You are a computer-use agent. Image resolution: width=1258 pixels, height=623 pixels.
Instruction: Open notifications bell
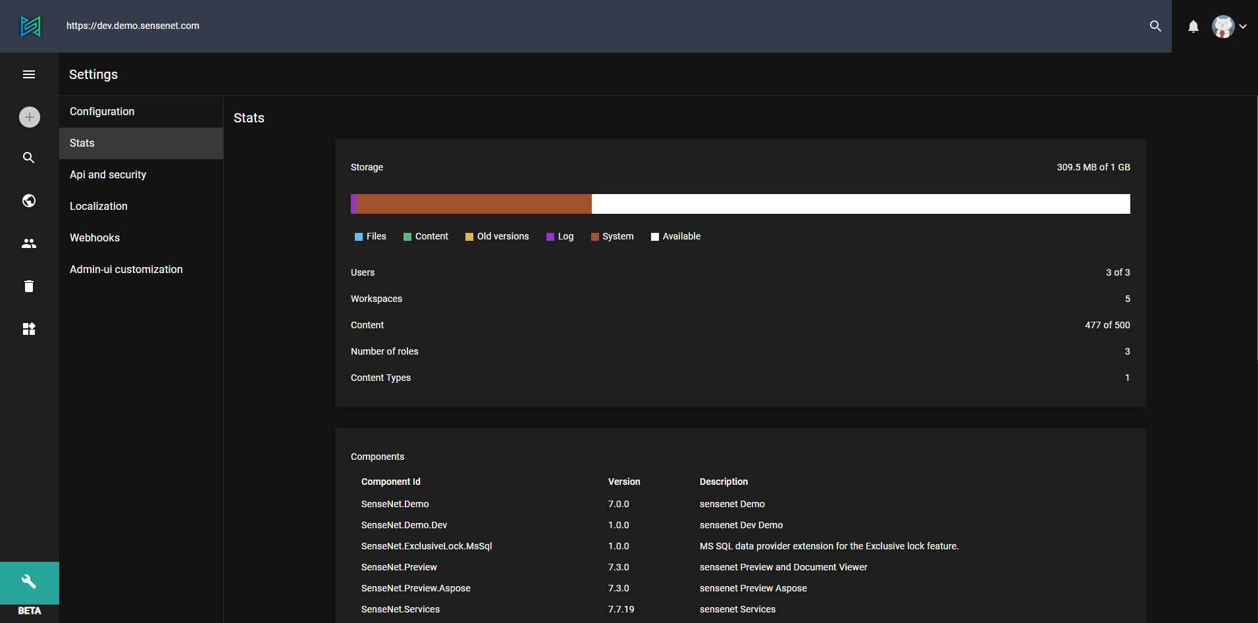1193,26
